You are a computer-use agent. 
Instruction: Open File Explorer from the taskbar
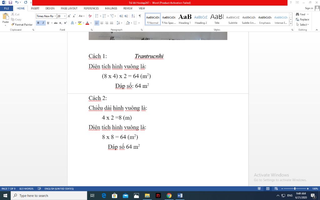(x=147, y=196)
